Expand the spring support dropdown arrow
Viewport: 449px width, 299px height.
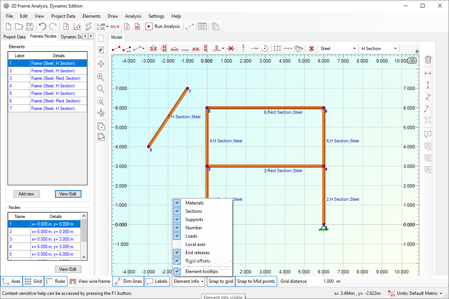click(x=223, y=49)
